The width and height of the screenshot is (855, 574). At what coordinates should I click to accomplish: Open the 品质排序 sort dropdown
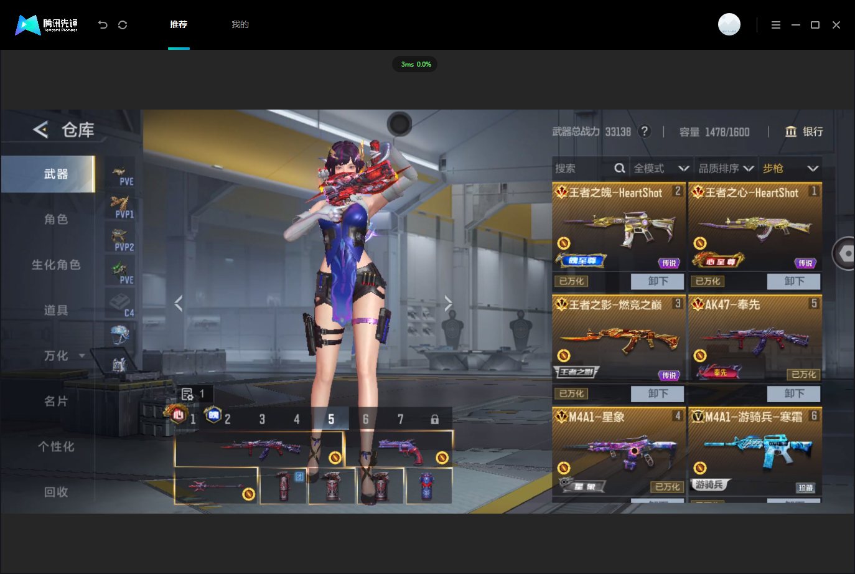[x=726, y=168]
